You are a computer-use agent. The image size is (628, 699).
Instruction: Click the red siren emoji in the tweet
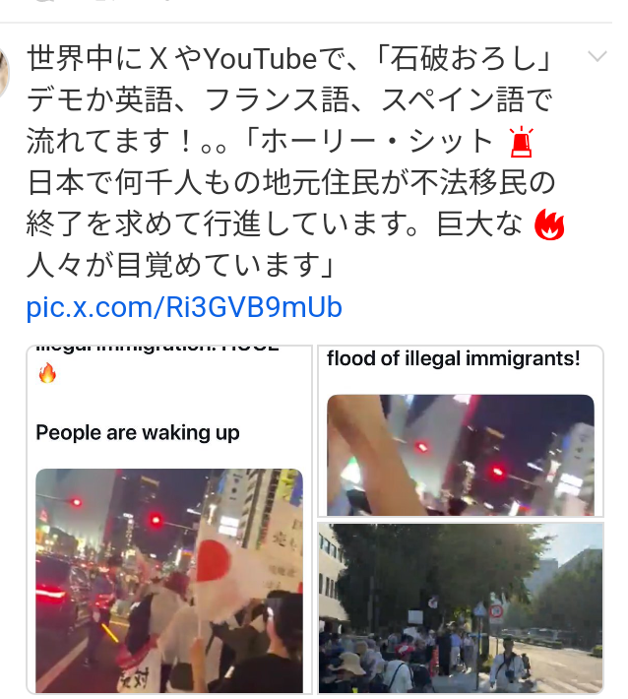(521, 142)
